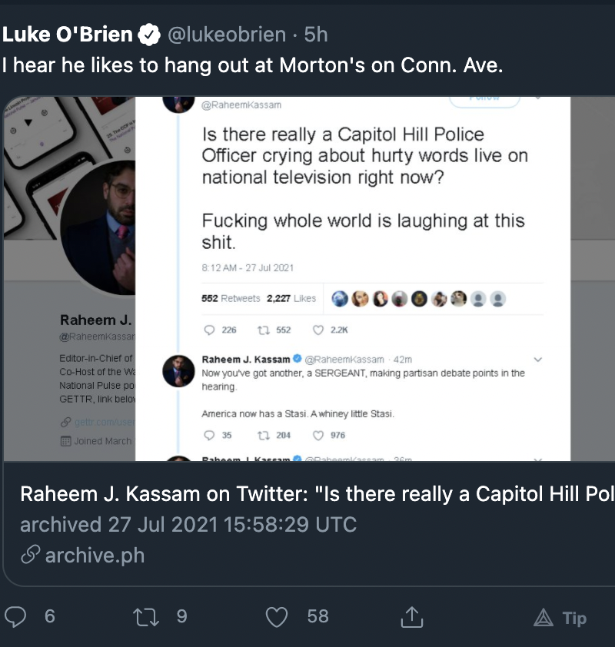The image size is (615, 647).
Task: Visit the archive.ph domain link
Action: (95, 556)
